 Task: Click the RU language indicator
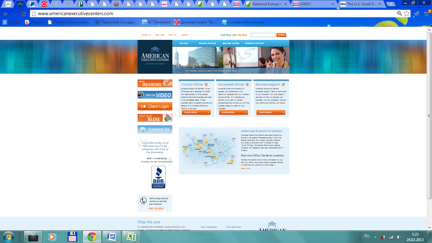click(367, 236)
